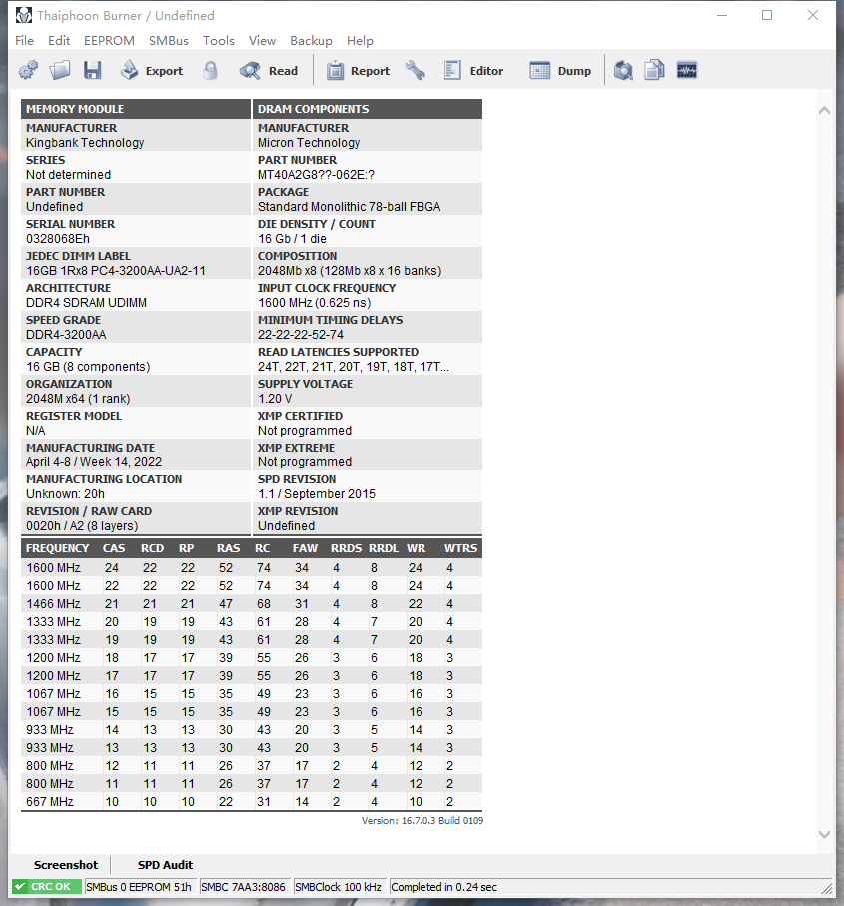The width and height of the screenshot is (844, 906).
Task: Select speed grade DDR4-3200AA value
Action: pyautogui.click(x=66, y=335)
